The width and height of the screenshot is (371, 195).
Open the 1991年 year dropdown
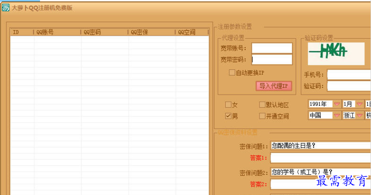click(337, 104)
